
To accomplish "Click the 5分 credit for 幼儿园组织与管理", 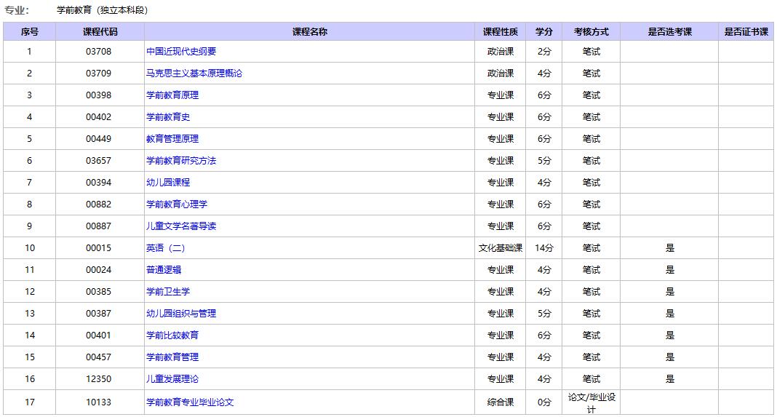I will point(544,314).
